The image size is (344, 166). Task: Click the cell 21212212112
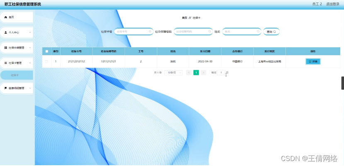(x=76, y=61)
